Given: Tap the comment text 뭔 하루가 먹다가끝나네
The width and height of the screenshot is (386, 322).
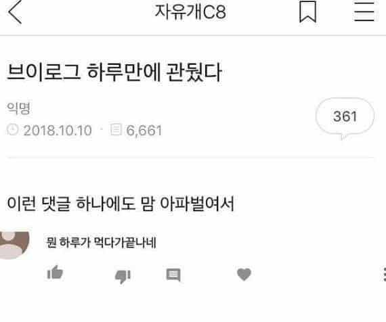Looking at the screenshot, I should (x=101, y=243).
